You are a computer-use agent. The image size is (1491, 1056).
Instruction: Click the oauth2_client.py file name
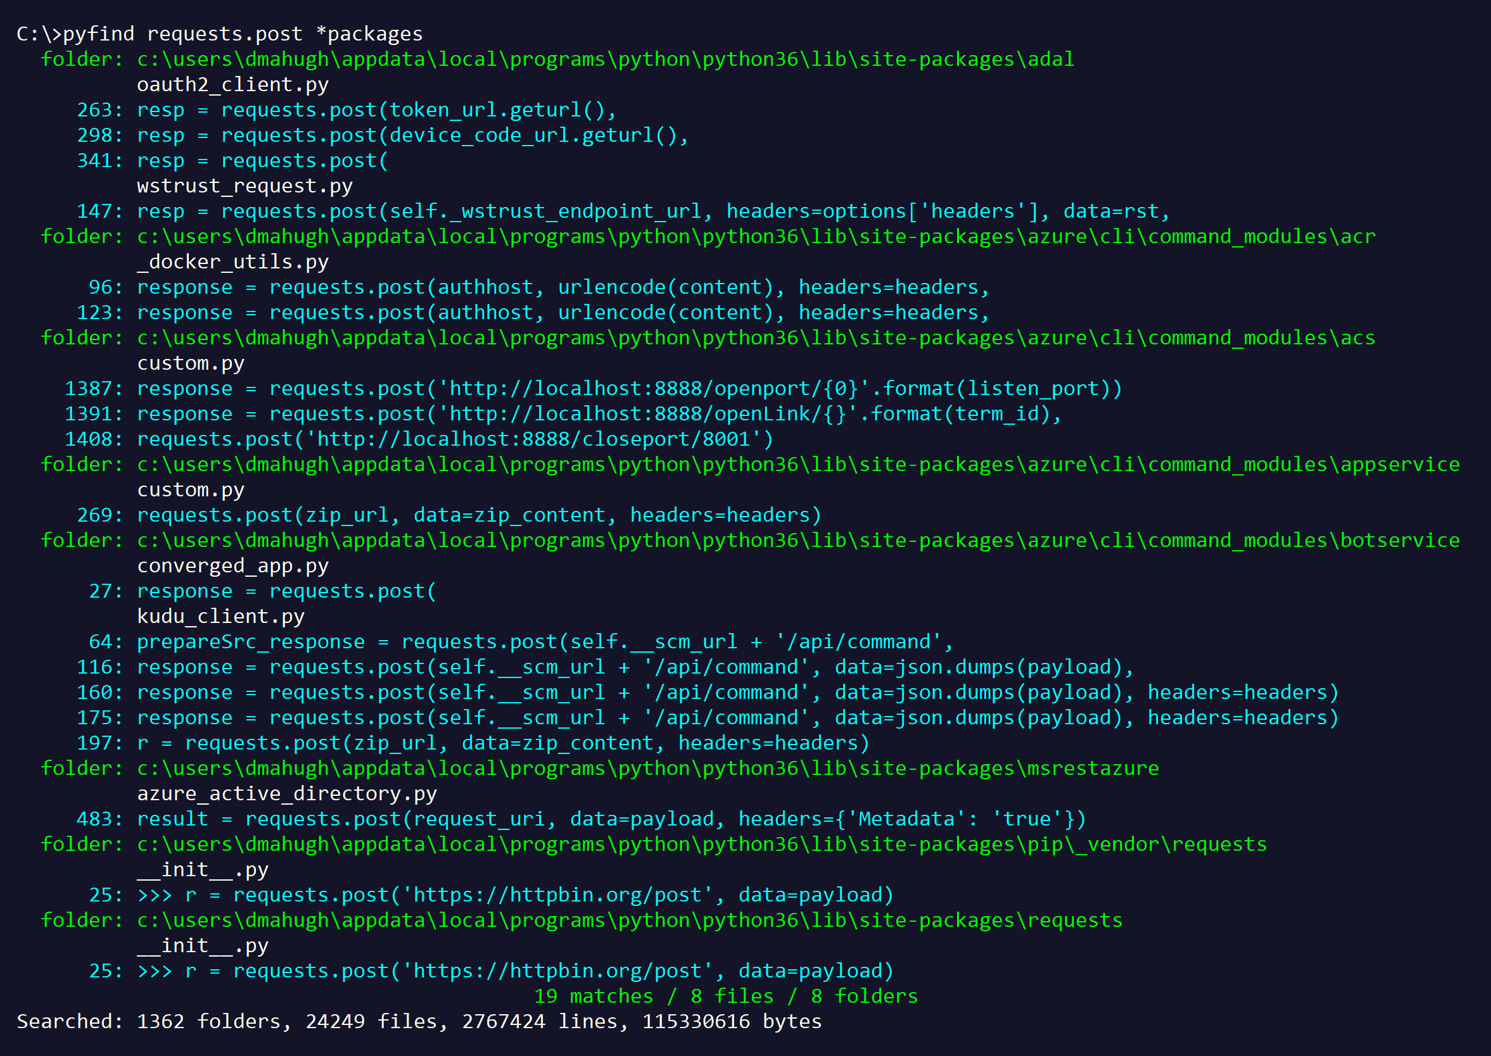(233, 85)
